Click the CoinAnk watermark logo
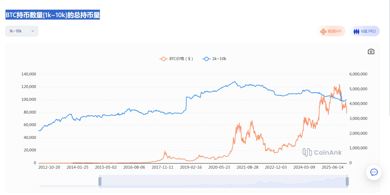Screen dimensions: 390x195 click(x=322, y=152)
